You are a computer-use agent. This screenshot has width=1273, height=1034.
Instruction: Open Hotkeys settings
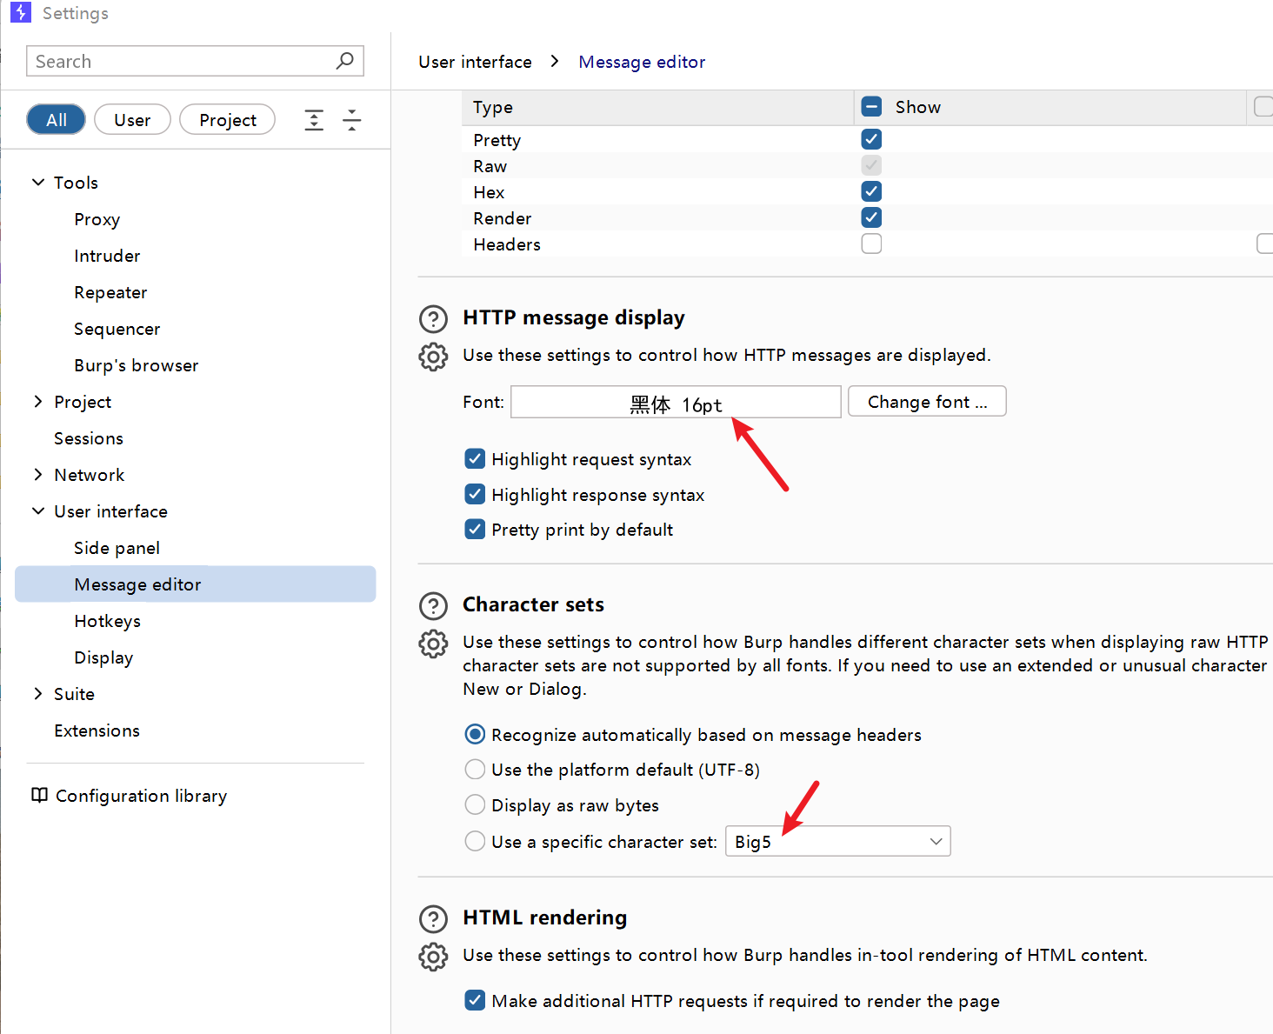(x=108, y=621)
